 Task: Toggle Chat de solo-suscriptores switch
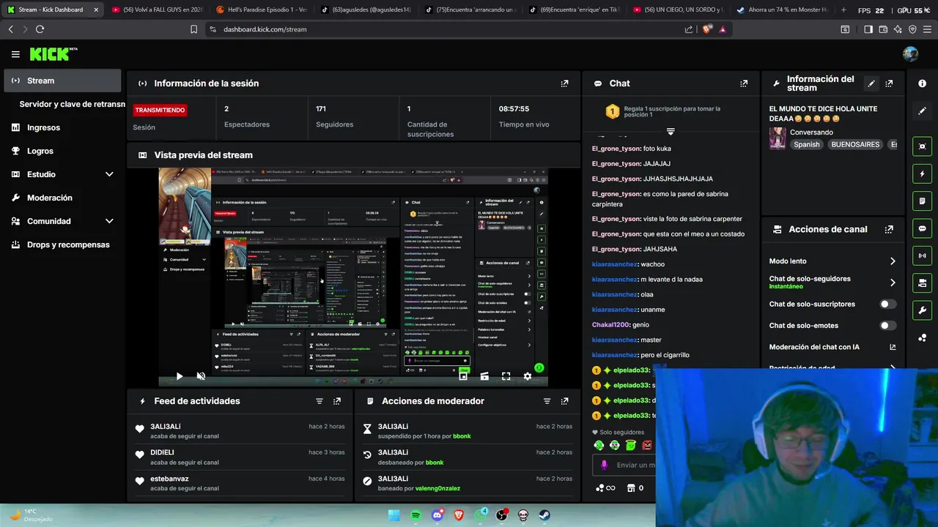pos(887,304)
